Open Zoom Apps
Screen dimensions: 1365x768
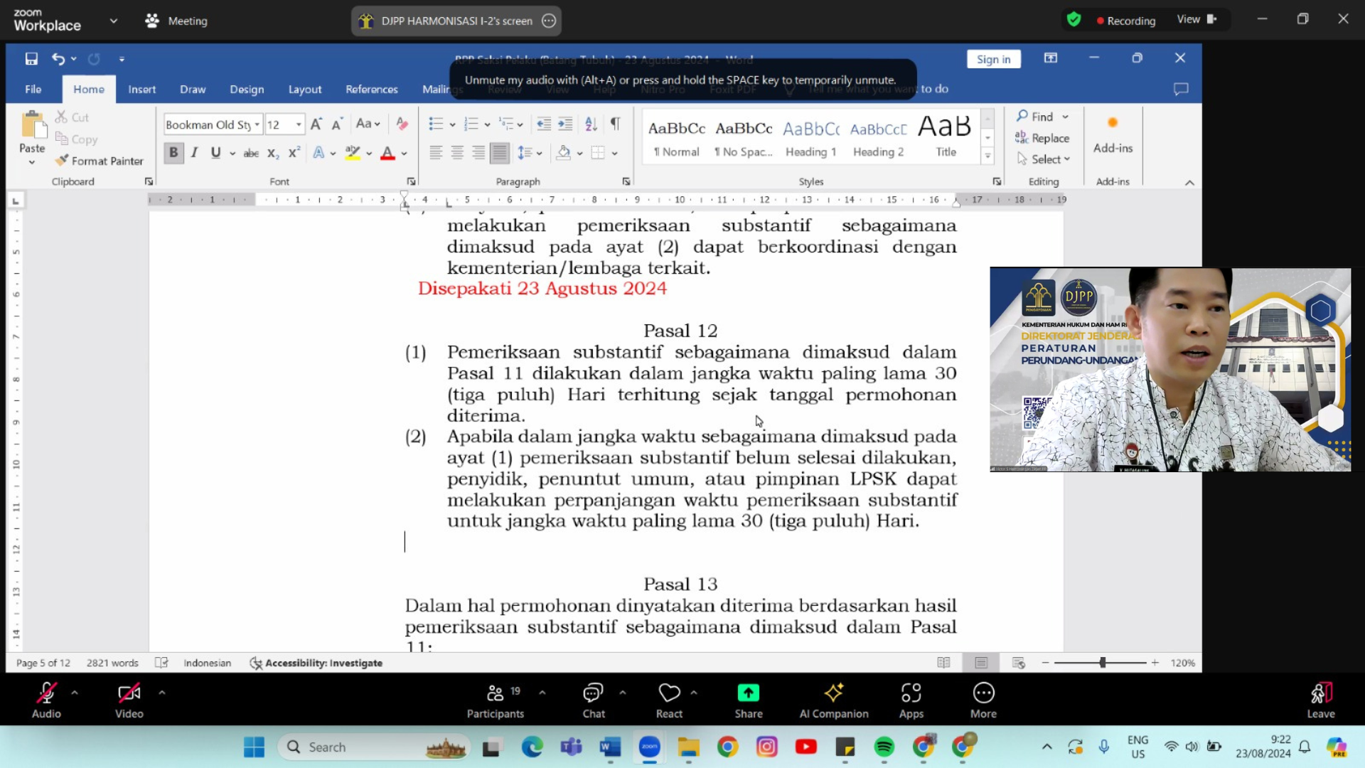pyautogui.click(x=911, y=701)
